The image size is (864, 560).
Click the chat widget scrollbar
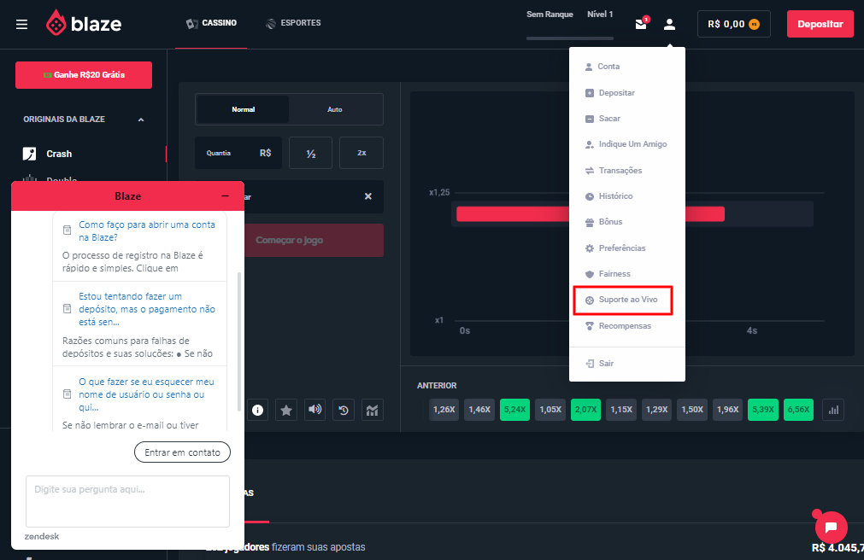click(239, 341)
